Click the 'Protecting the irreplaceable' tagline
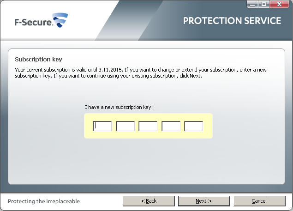The height and width of the screenshot is (211, 293). coord(44,201)
